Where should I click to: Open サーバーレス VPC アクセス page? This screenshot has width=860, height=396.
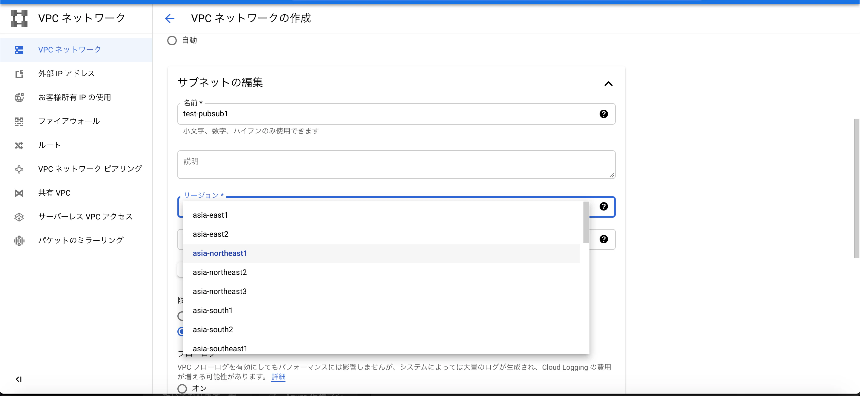click(x=76, y=217)
